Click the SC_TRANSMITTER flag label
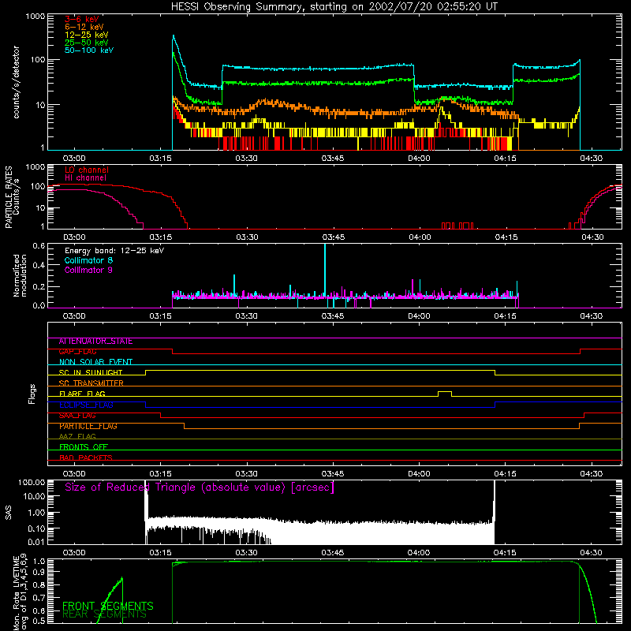 coord(91,383)
